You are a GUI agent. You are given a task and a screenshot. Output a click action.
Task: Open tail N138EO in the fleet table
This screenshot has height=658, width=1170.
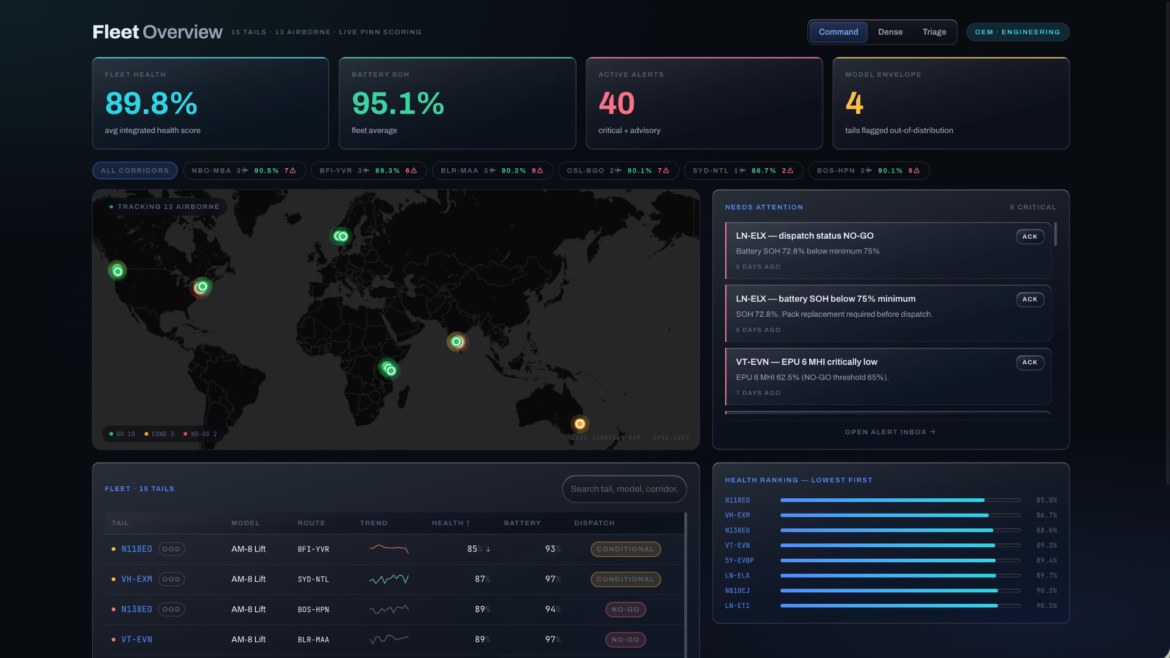pyautogui.click(x=136, y=609)
